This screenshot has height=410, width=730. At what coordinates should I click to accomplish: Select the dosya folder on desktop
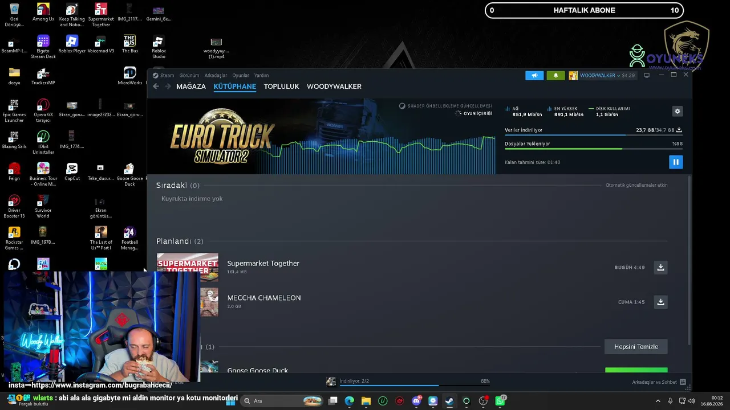(14, 76)
